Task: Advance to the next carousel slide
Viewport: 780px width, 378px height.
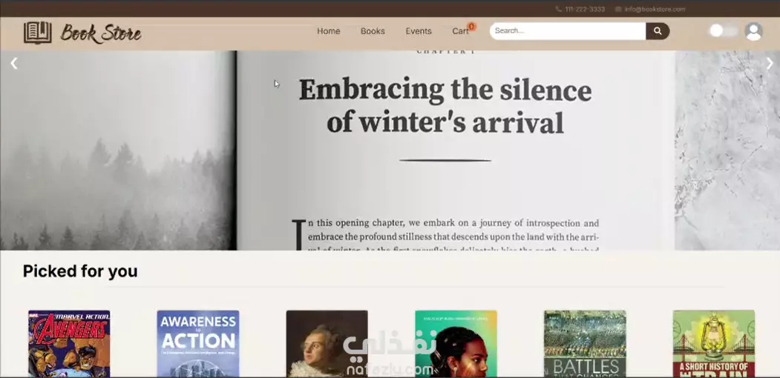Action: (x=770, y=63)
